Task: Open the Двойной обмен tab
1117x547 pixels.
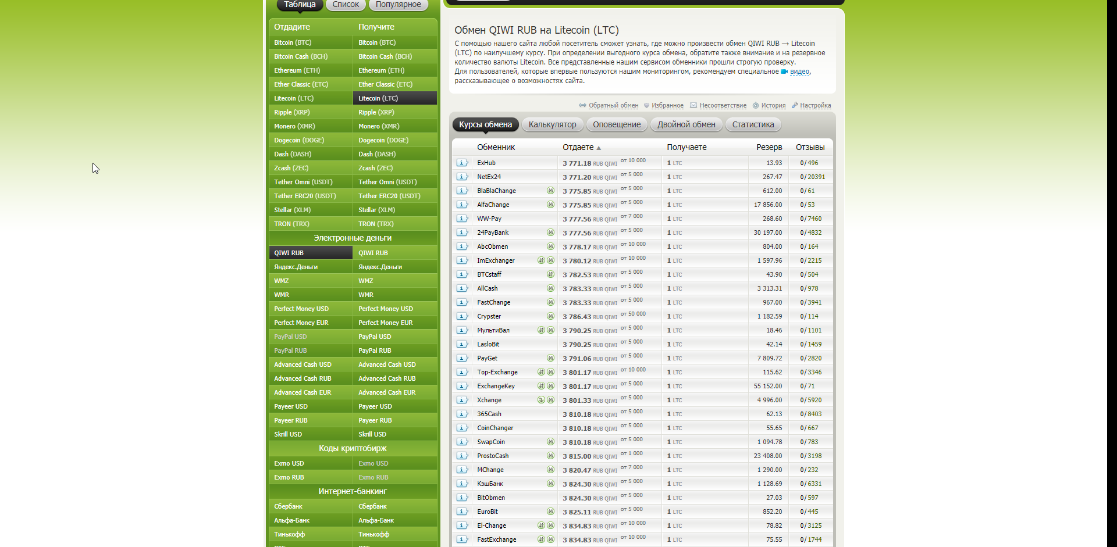Action: click(x=686, y=124)
